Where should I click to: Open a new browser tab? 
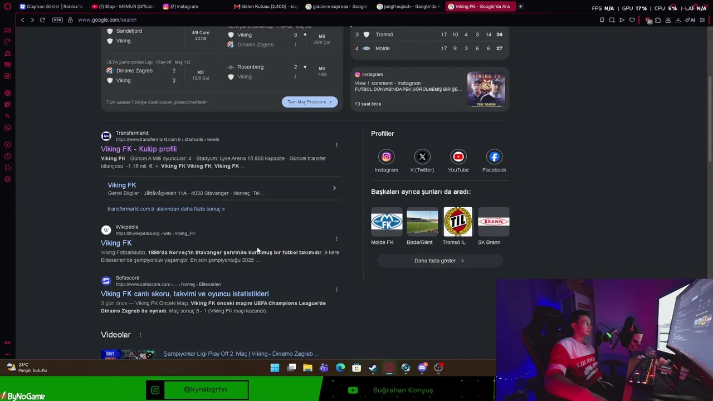click(x=520, y=7)
